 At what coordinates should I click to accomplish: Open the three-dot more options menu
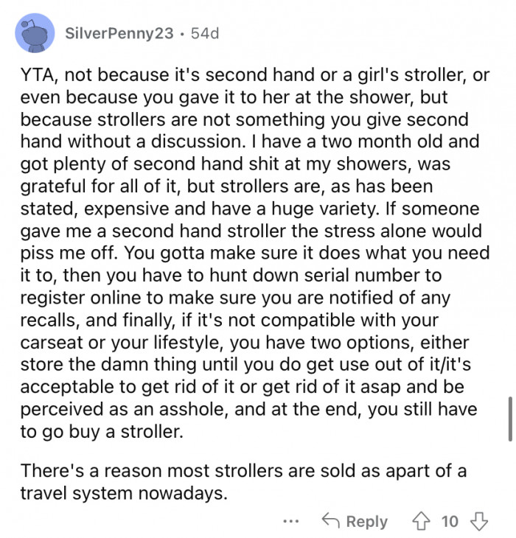292,521
